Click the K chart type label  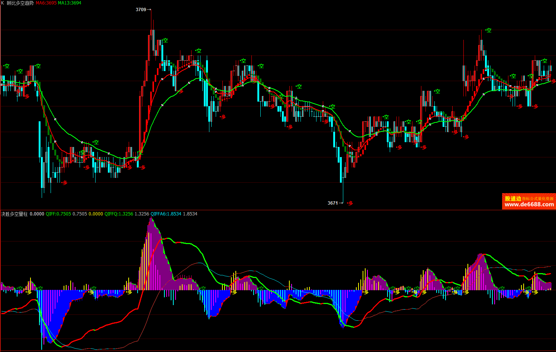coord(3,3)
